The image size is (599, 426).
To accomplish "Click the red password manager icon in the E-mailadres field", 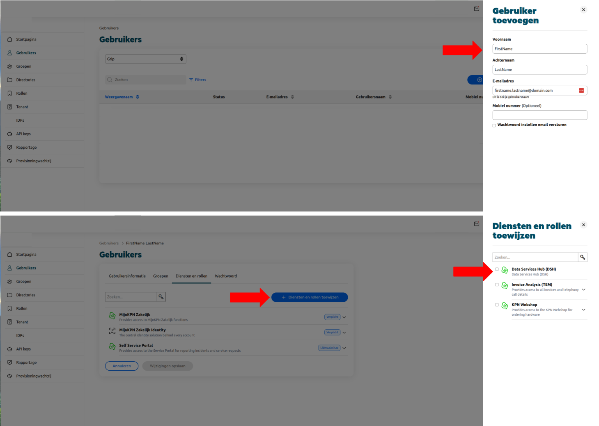I will point(581,90).
